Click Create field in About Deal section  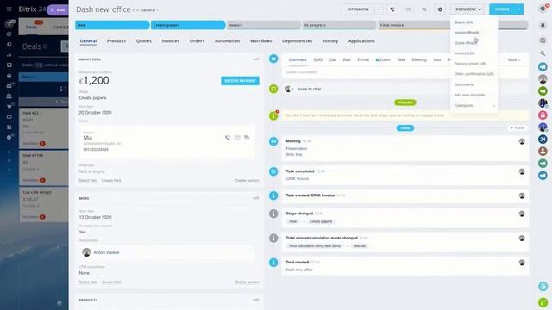click(111, 180)
